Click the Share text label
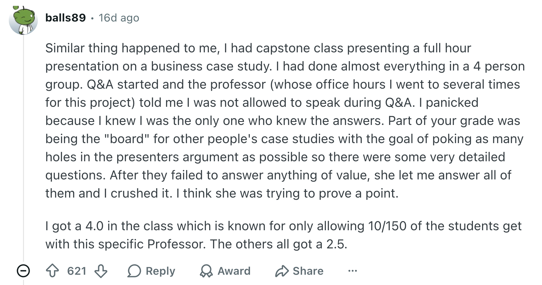 [x=308, y=271]
